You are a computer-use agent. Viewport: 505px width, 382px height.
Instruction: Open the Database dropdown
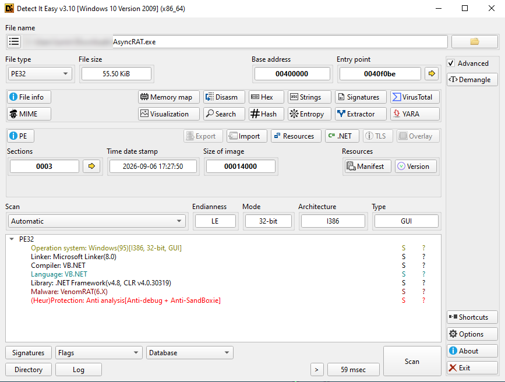tap(190, 353)
